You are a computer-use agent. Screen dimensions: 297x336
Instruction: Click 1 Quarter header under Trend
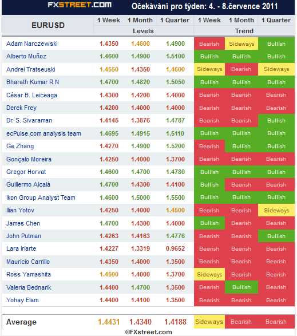point(276,21)
